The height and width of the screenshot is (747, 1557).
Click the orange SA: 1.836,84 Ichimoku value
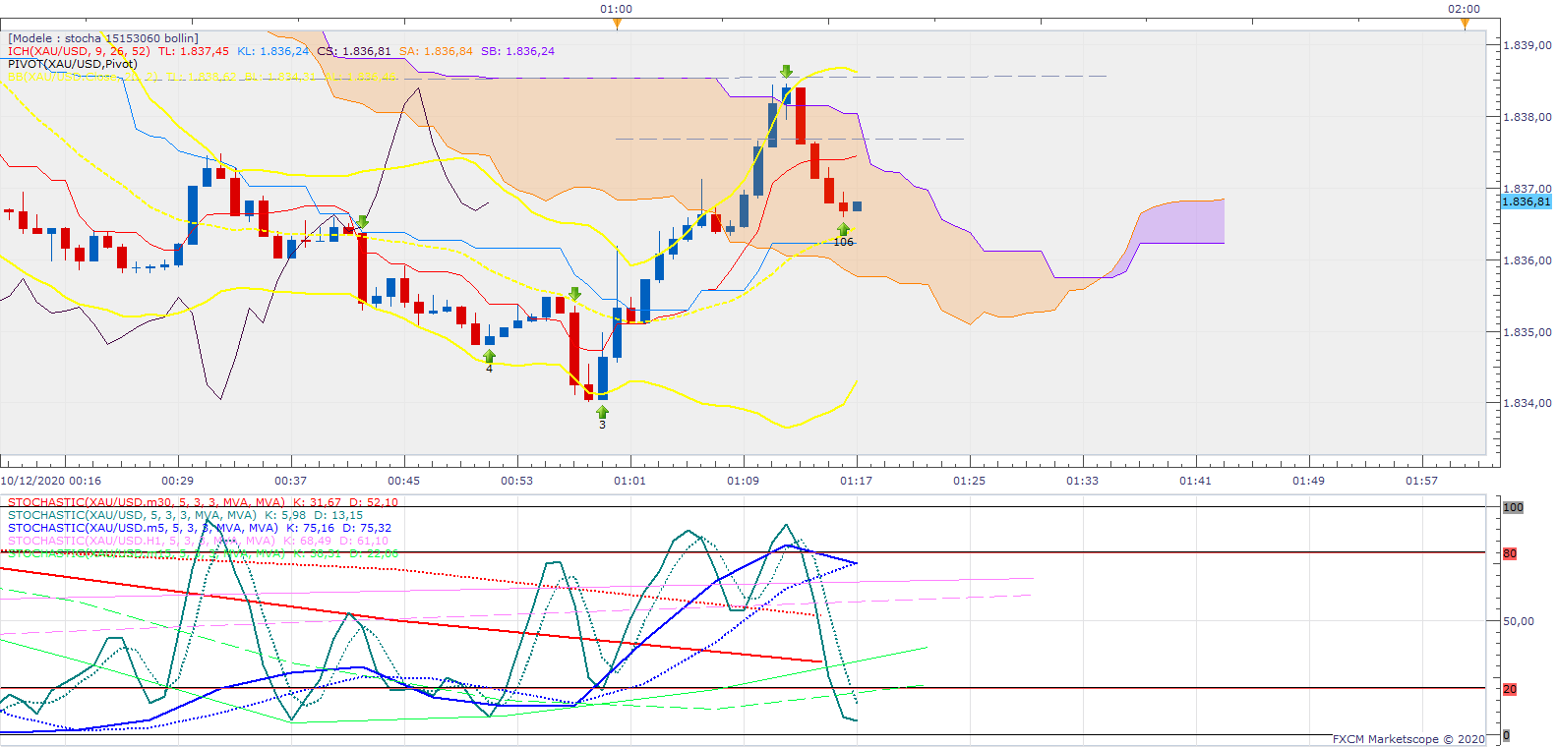436,51
